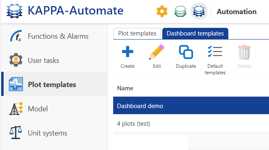The height and width of the screenshot is (150, 269).
Task: Switch to the Plot templates tab
Action: pos(137,33)
